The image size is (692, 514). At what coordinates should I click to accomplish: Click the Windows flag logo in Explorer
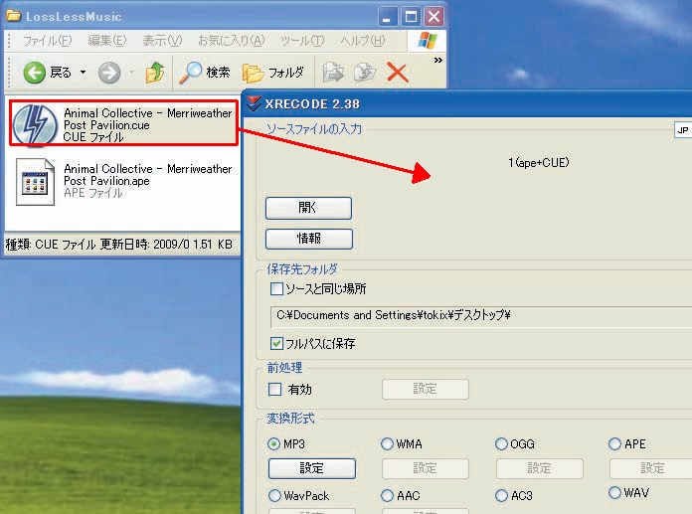pyautogui.click(x=428, y=41)
